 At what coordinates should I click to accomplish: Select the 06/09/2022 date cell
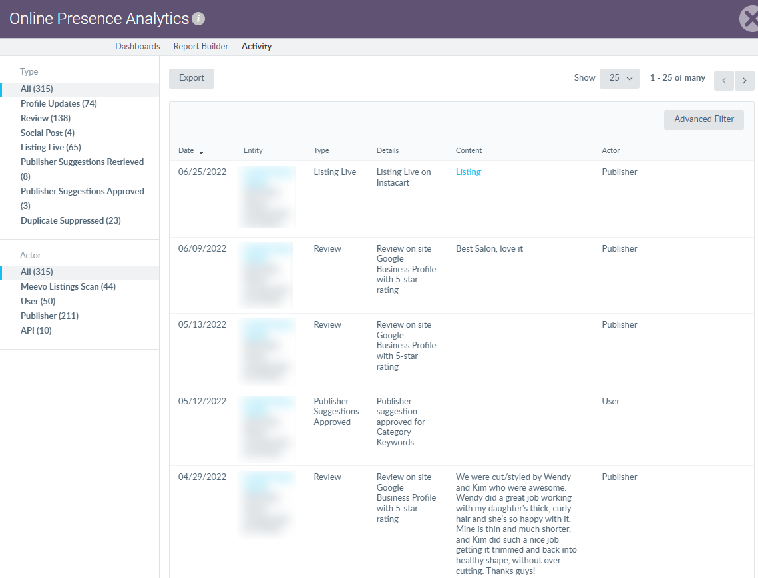202,248
